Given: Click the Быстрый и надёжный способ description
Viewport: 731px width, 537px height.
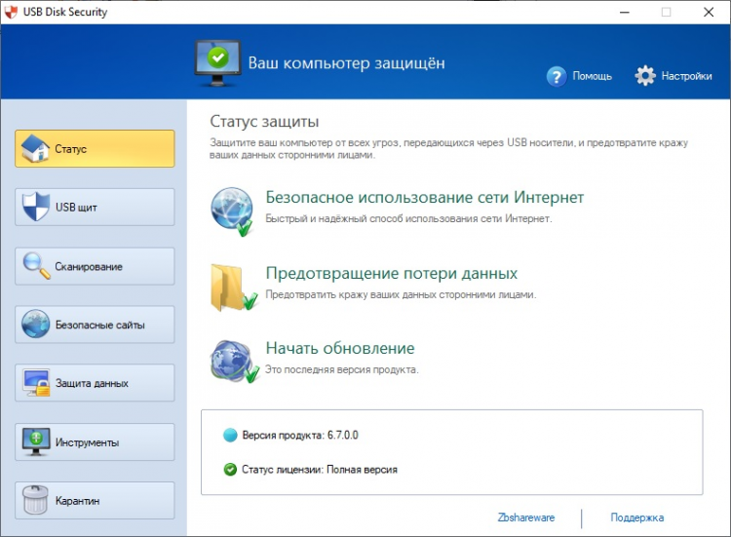Looking at the screenshot, I should coord(408,218).
